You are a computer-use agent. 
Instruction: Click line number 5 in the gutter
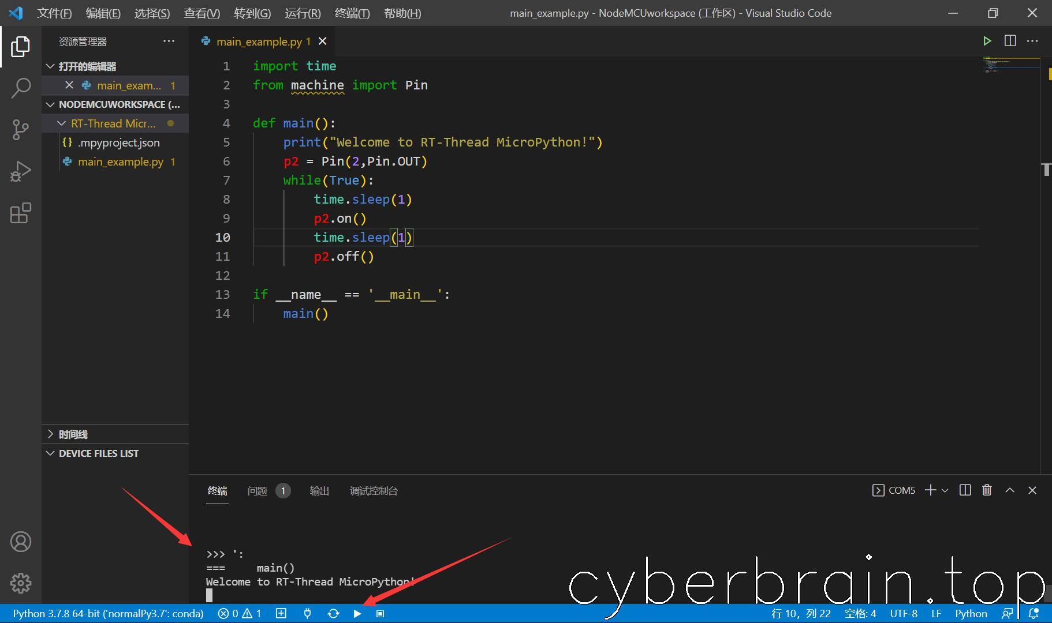(226, 142)
